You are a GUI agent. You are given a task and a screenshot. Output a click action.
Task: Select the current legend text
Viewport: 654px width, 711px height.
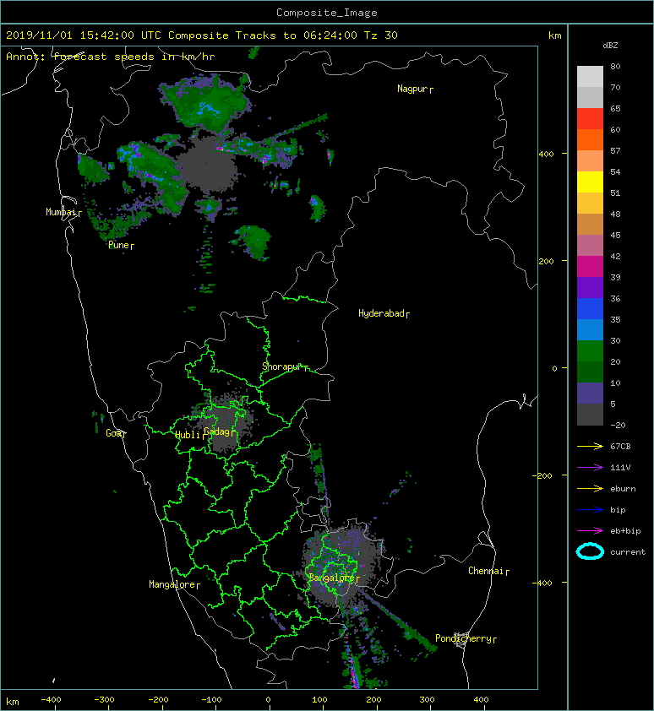[628, 552]
